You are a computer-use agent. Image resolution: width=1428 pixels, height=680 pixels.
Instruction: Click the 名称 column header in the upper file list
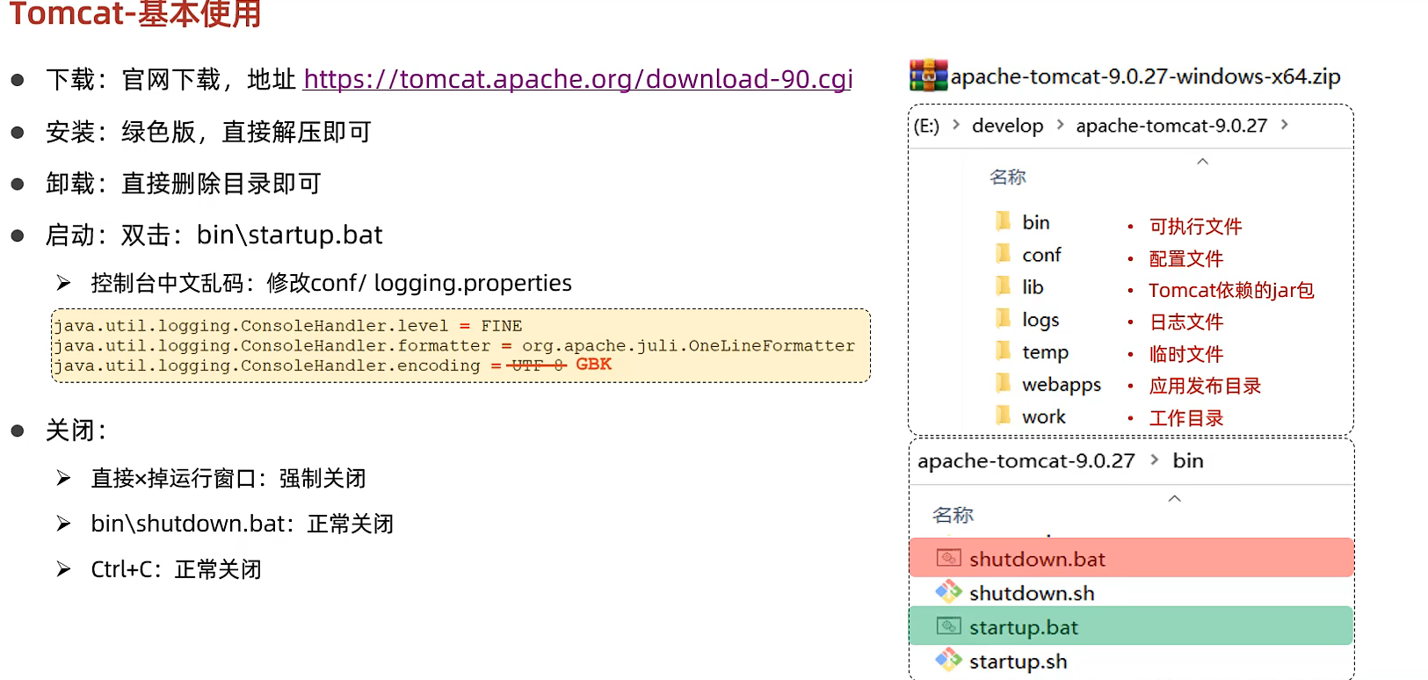(x=1008, y=177)
